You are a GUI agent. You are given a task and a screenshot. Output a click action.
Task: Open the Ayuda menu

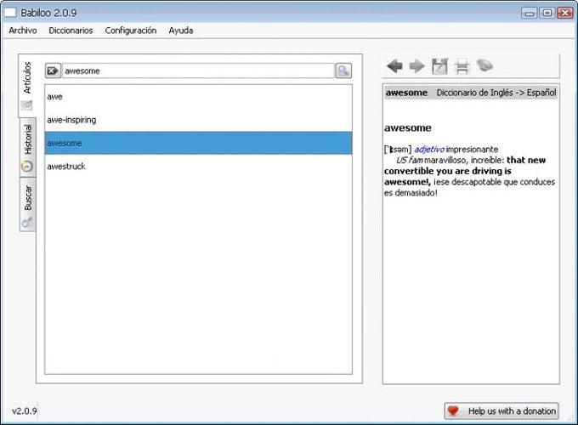(181, 31)
